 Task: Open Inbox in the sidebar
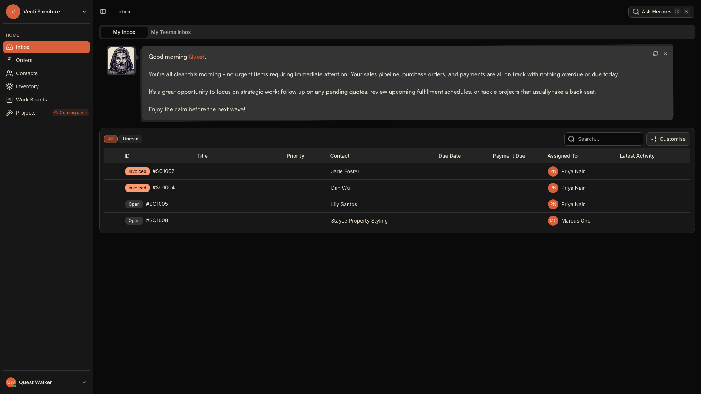coord(46,47)
